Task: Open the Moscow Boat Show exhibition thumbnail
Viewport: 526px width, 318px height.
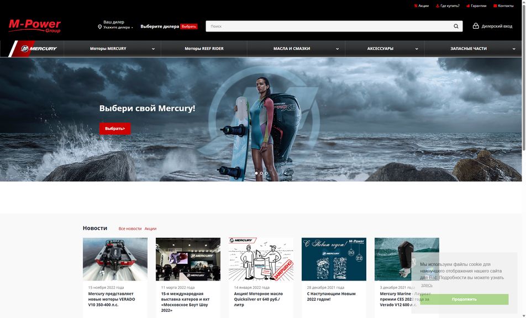Action: 188,259
